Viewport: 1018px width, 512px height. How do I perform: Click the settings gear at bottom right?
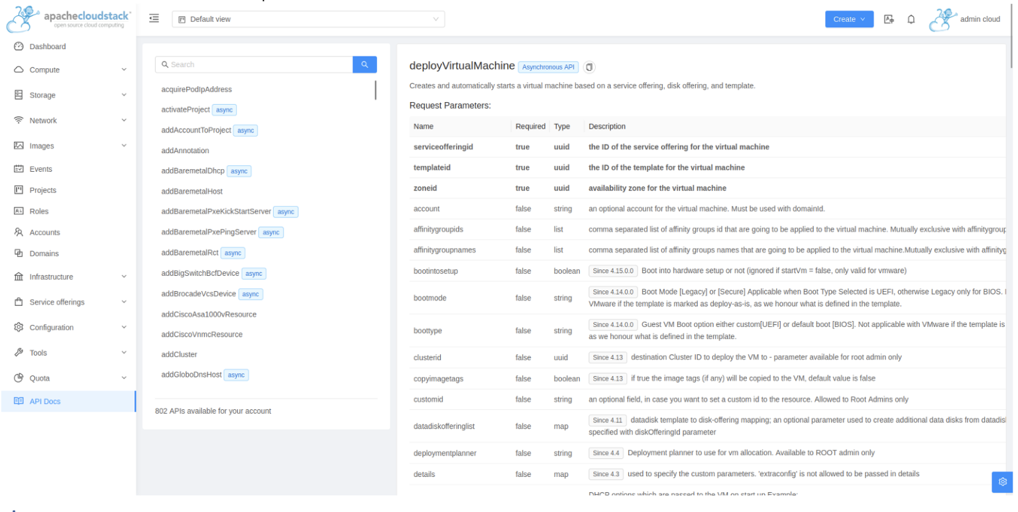click(1002, 482)
